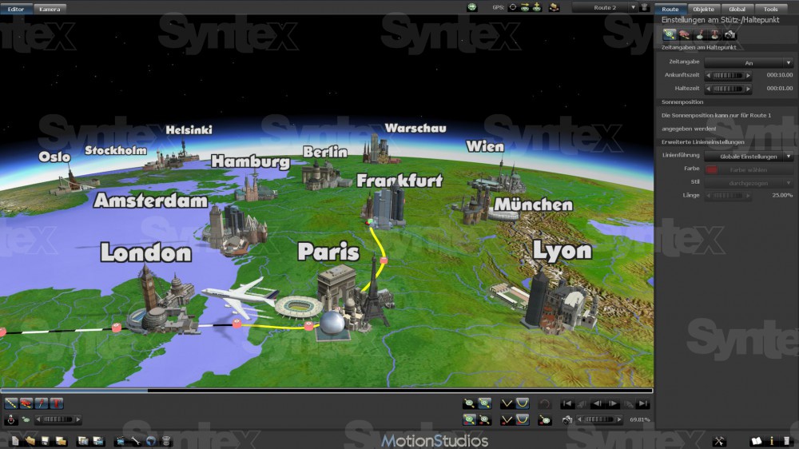
Task: Select the route line drawing tool
Action: tap(11, 403)
